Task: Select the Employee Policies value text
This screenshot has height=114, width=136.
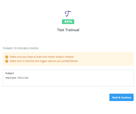Action: [x=17, y=78]
